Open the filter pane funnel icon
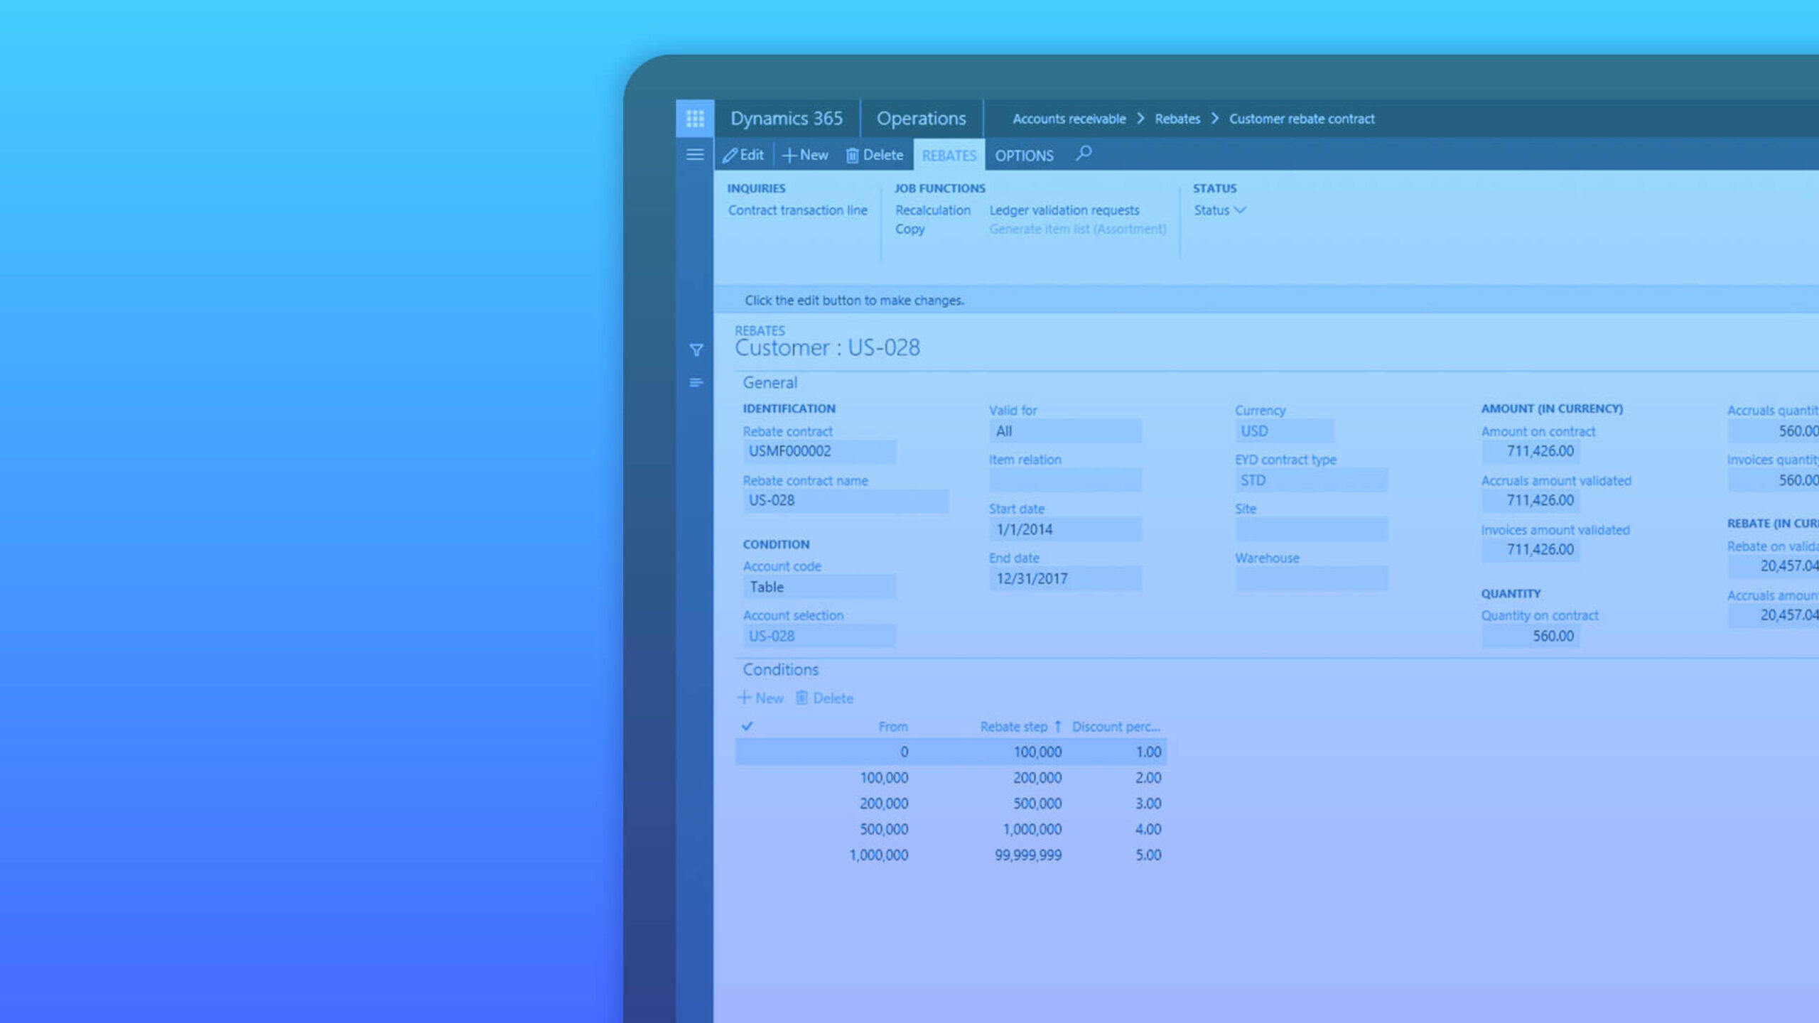The width and height of the screenshot is (1819, 1023). 696,350
